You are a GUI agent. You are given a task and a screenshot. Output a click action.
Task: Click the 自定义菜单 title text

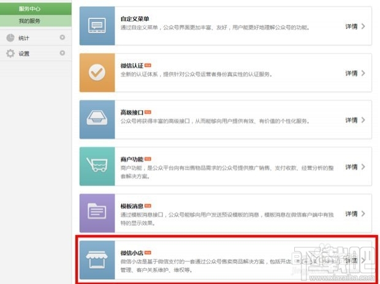135,19
